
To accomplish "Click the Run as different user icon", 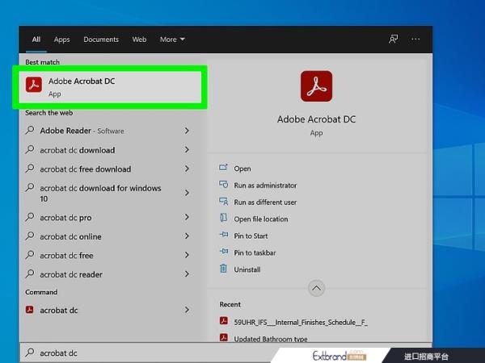I will [223, 201].
